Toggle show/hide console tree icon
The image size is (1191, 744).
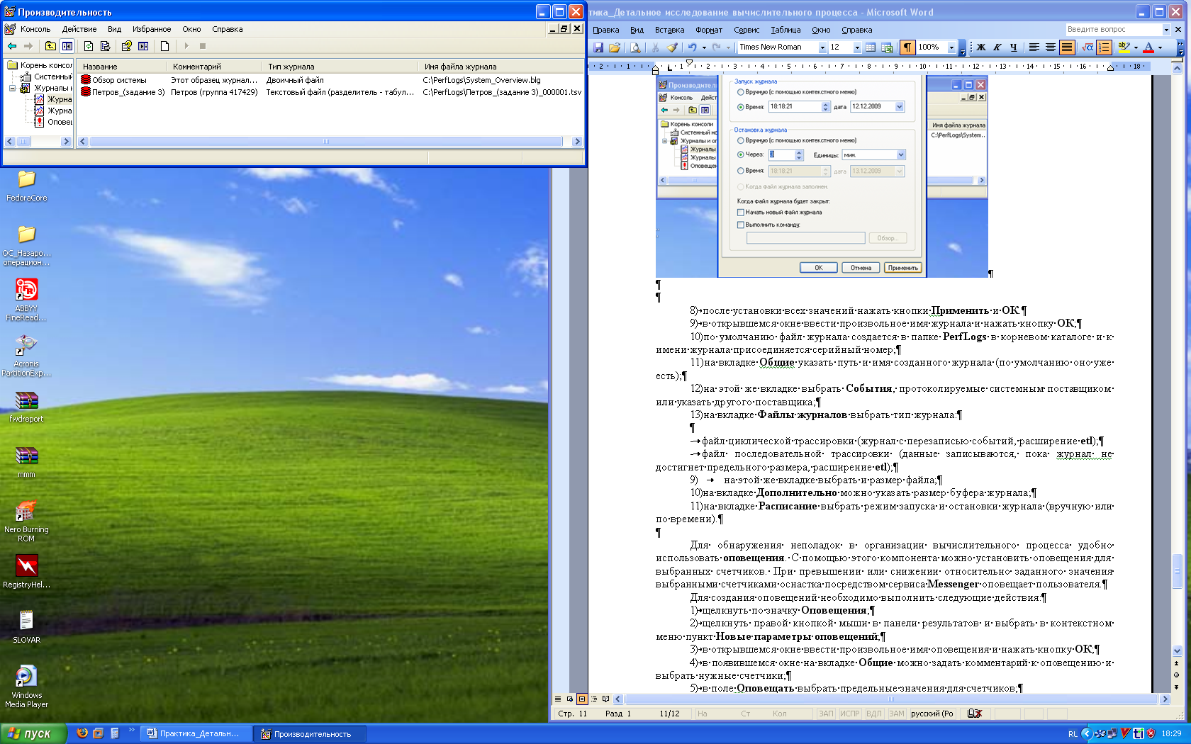tap(67, 46)
